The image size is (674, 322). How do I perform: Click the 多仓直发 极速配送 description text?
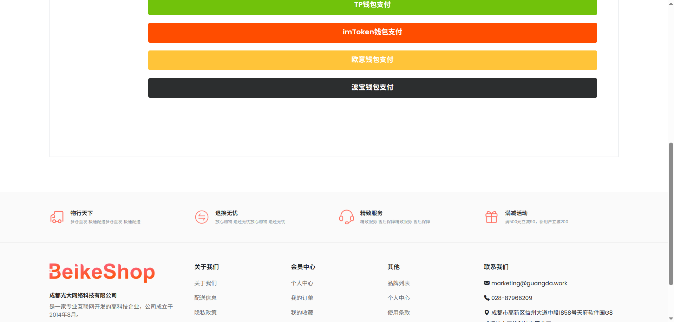coord(105,222)
